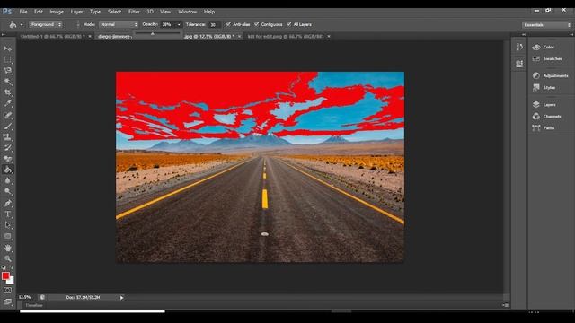Viewport: 575px width, 323px height.
Task: Open the collapsed History panel icon
Action: pos(519,47)
